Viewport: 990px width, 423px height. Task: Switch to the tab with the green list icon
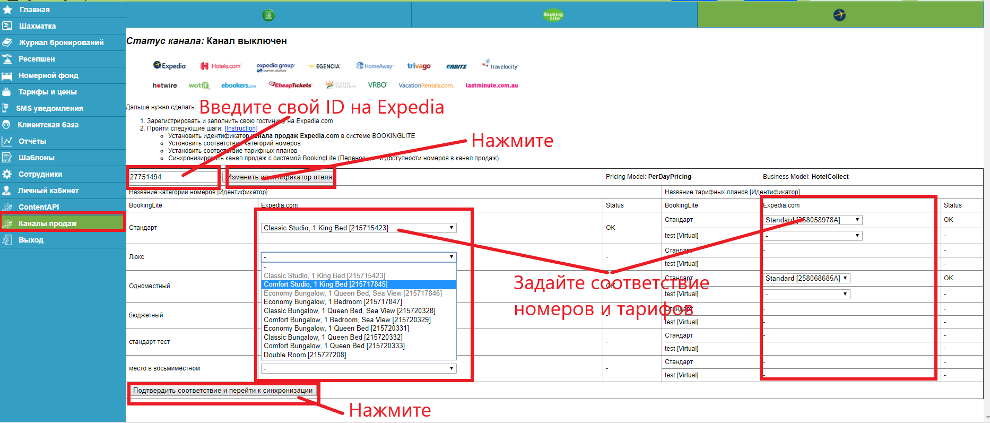pos(268,15)
